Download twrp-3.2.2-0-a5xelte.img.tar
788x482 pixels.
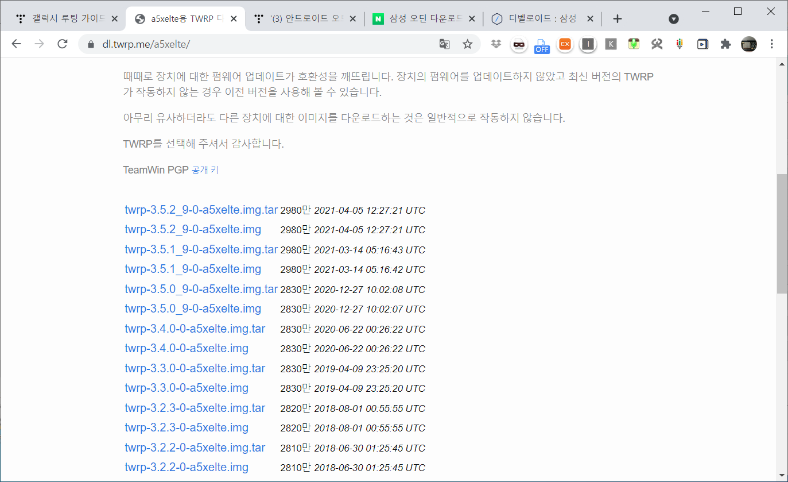click(x=195, y=448)
